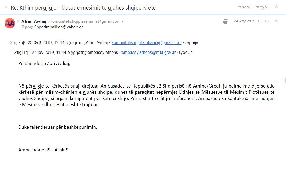Click the sender name Afrim Avdiaj

click(34, 21)
